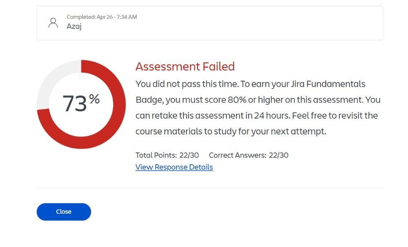This screenshot has height=247, width=408.
Task: Click the Assessment Failed heading
Action: pyautogui.click(x=185, y=66)
